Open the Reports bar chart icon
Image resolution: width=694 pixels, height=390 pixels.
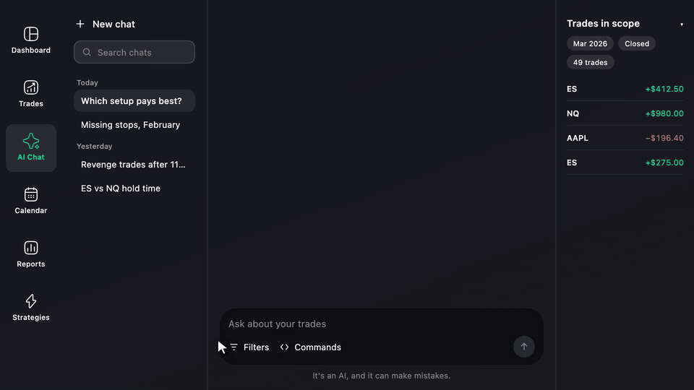click(31, 248)
